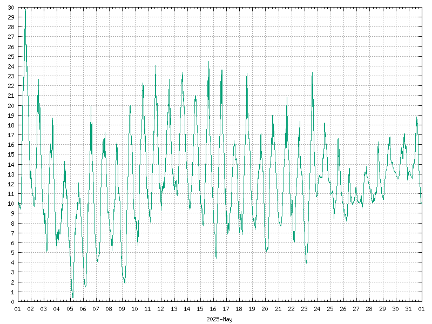Click the x-axis date label 24
The width and height of the screenshot is (432, 324).
click(317, 309)
